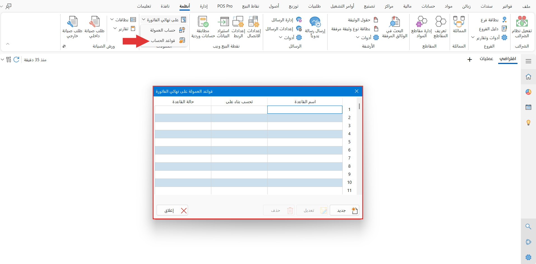Expand أدوات وتقارير dropdown in الفروع group
Viewport: 536px width, 264px height.
(489, 37)
